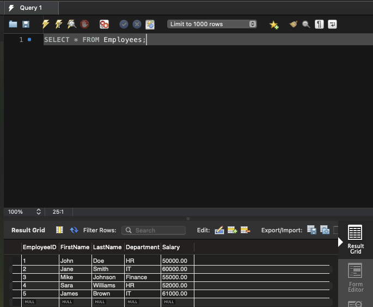The height and width of the screenshot is (307, 373).
Task: Switch to the Form Editor view
Action: (x=356, y=278)
